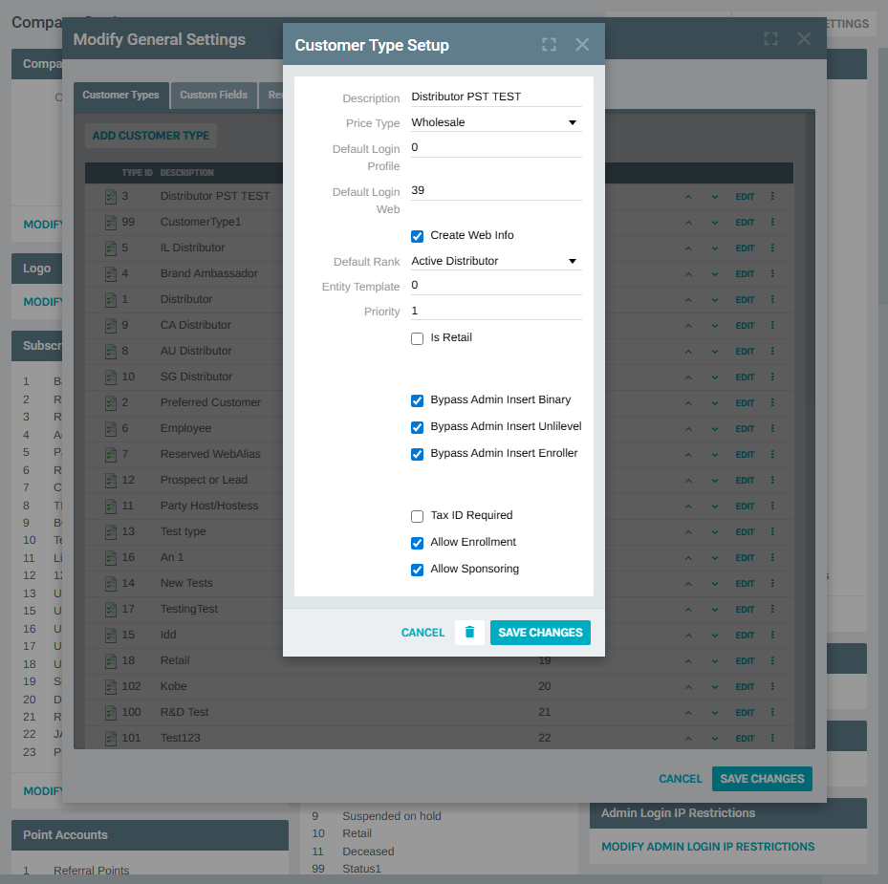The width and height of the screenshot is (888, 884).
Task: Move CA Distributor row down
Action: 715,326
